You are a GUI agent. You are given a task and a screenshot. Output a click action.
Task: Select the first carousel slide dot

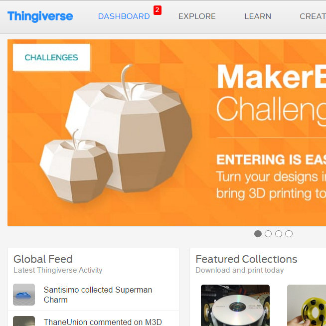[x=258, y=234]
